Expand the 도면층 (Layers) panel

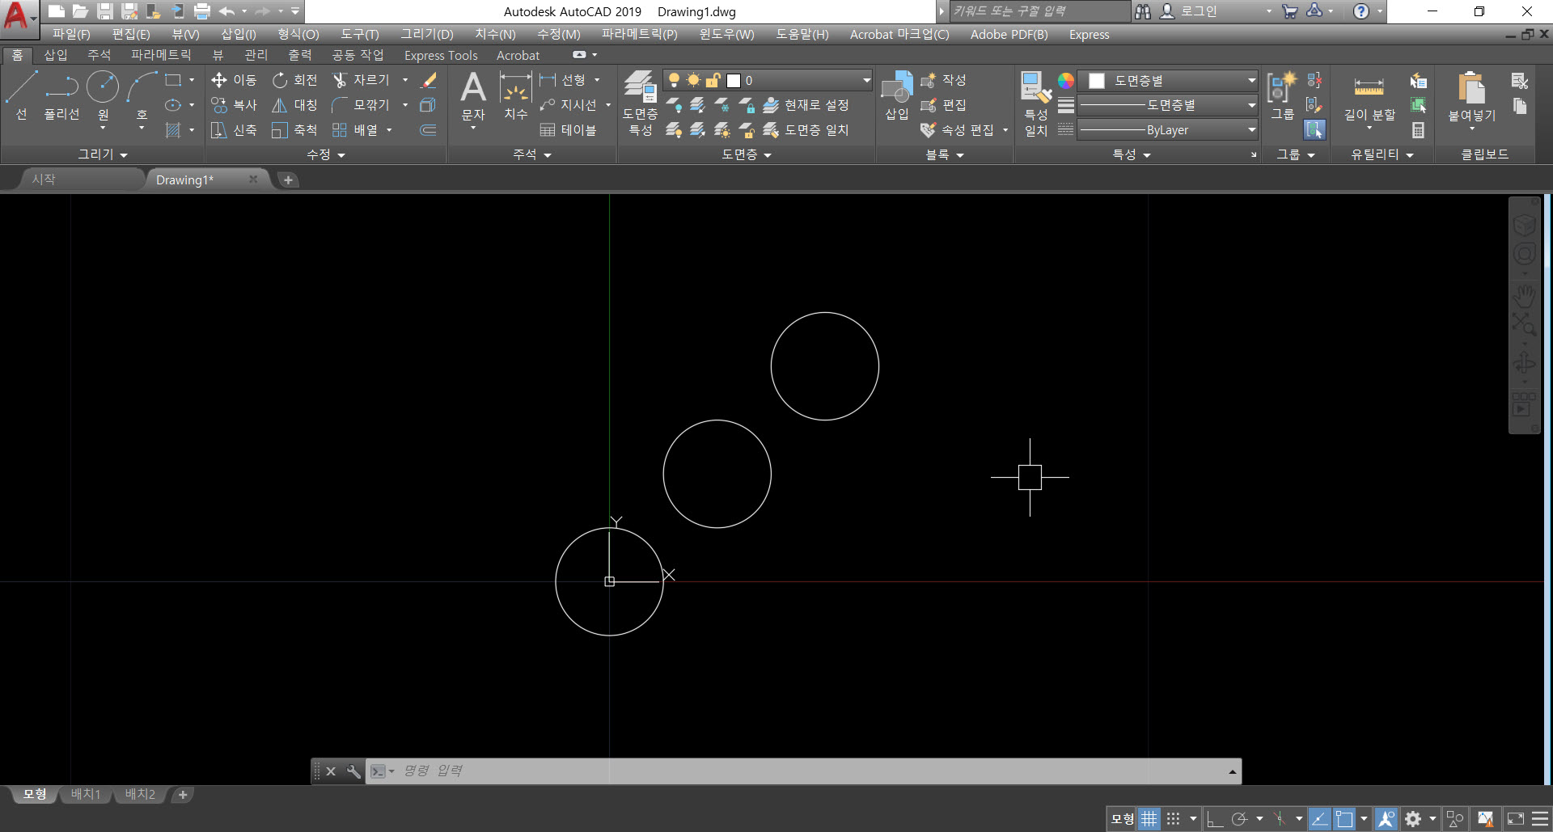pos(747,154)
